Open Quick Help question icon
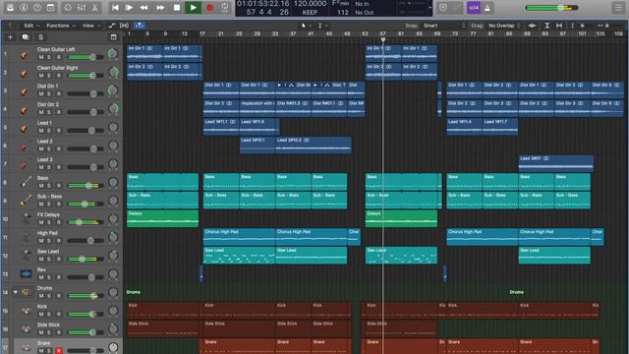Viewport: 629px width, 354px height. pyautogui.click(x=37, y=8)
